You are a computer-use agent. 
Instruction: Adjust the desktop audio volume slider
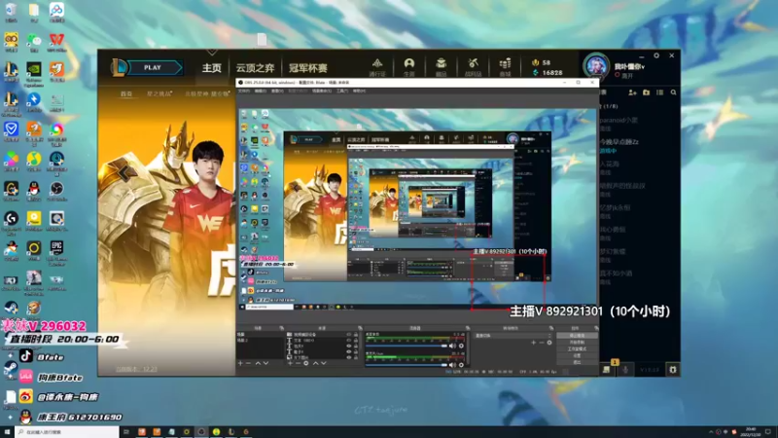click(407, 346)
